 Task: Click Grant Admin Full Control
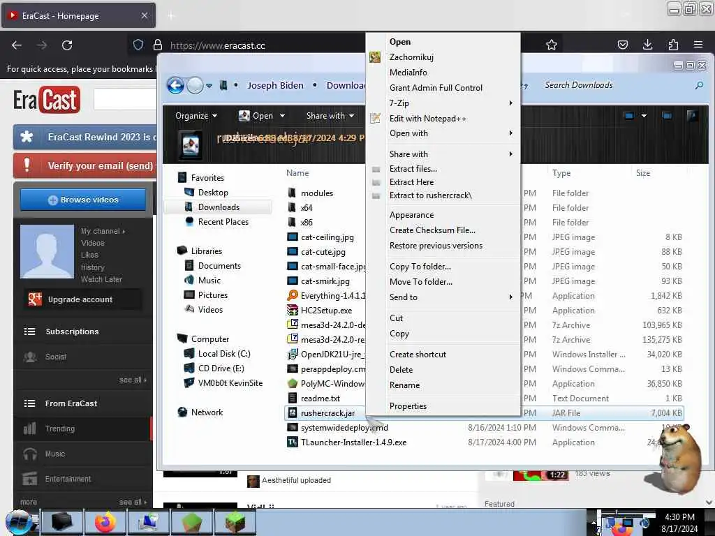coord(436,87)
